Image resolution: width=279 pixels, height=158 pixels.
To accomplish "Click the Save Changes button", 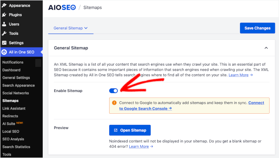I will pyautogui.click(x=258, y=28).
